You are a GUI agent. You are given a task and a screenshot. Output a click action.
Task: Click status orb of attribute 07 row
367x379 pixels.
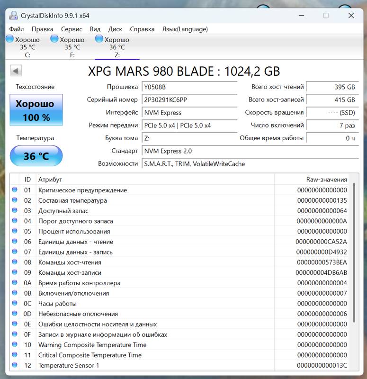pyautogui.click(x=15, y=252)
